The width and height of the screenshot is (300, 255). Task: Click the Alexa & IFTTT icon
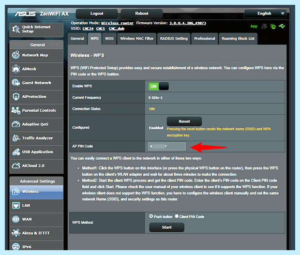(x=15, y=233)
